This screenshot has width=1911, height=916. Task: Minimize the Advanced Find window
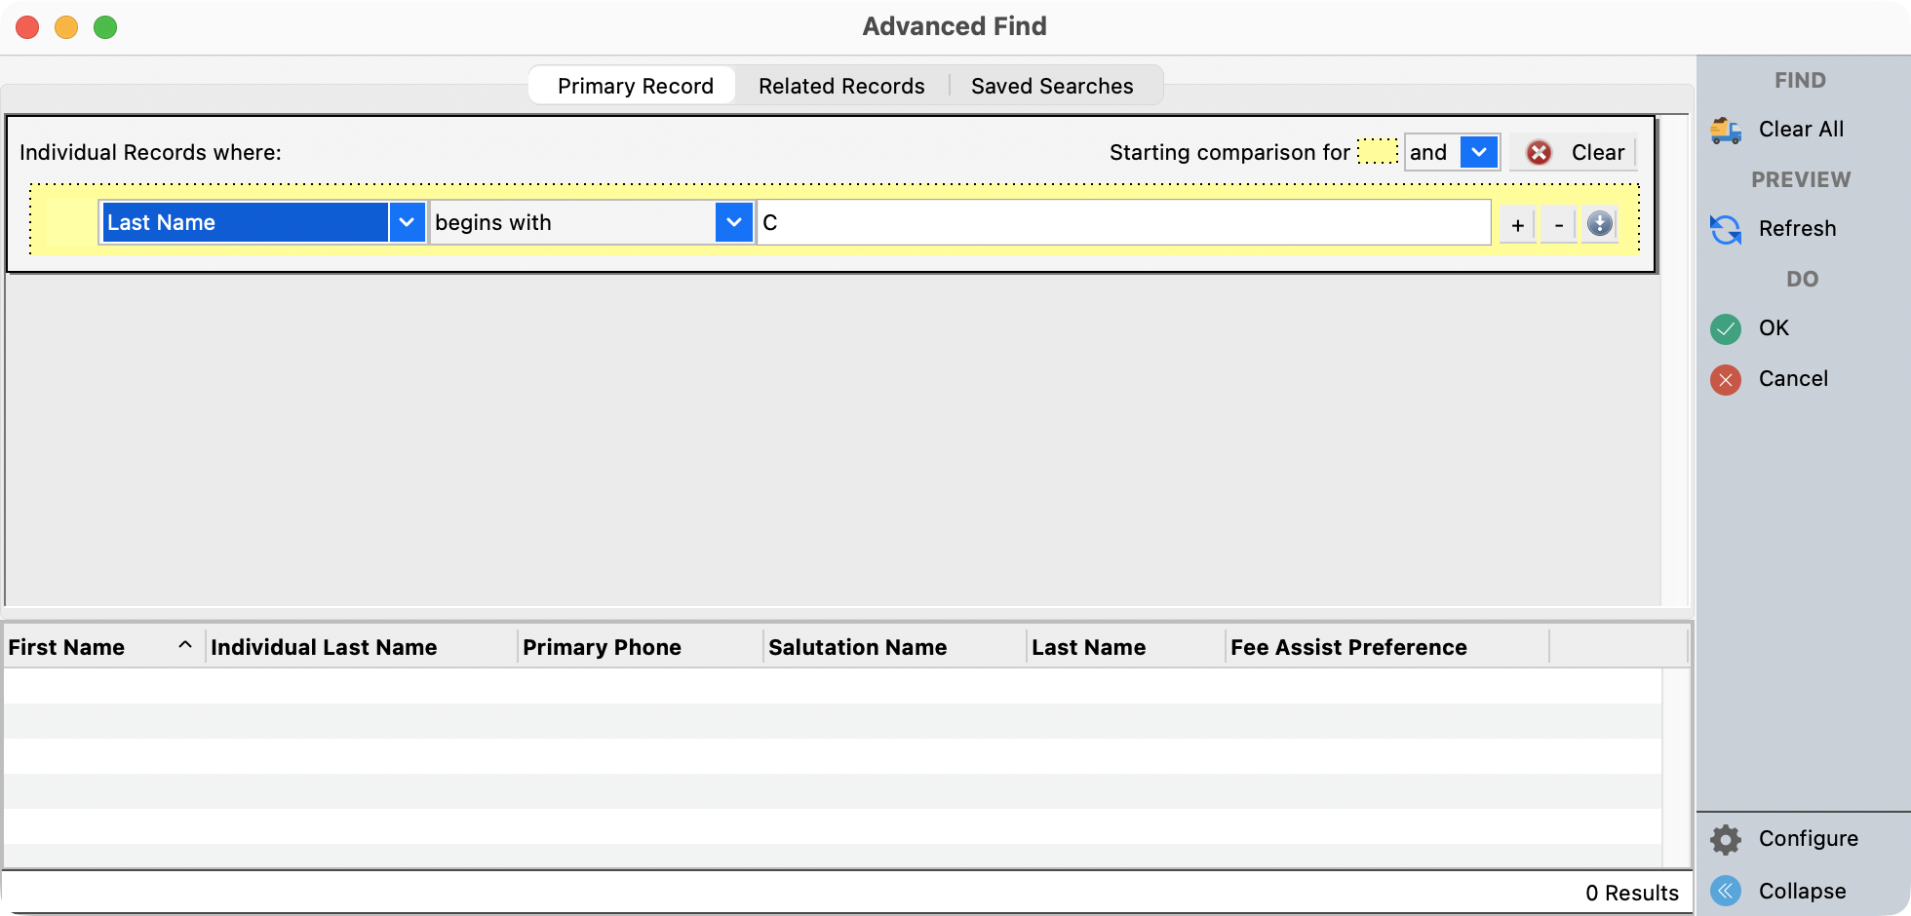click(x=66, y=27)
